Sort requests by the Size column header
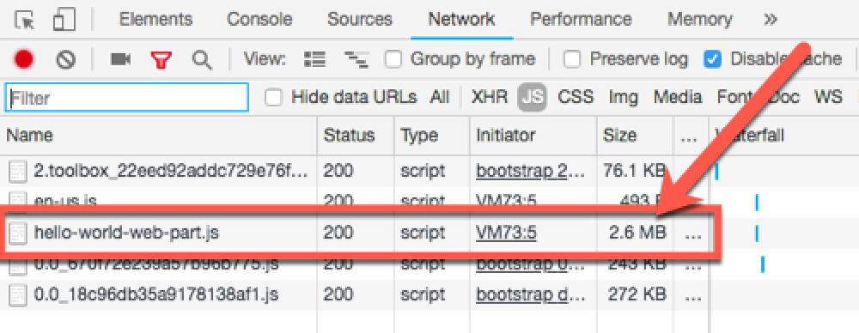 tap(619, 136)
